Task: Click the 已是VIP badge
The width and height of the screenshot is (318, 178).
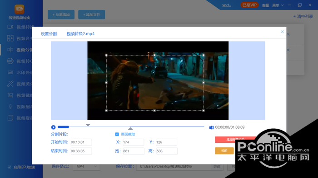Action: [249, 5]
